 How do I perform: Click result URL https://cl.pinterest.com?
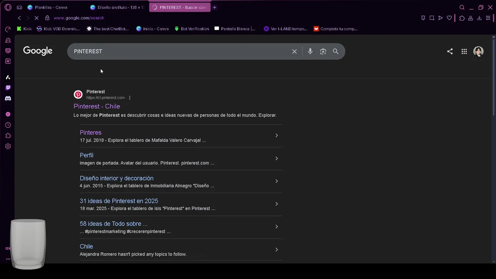(x=105, y=98)
